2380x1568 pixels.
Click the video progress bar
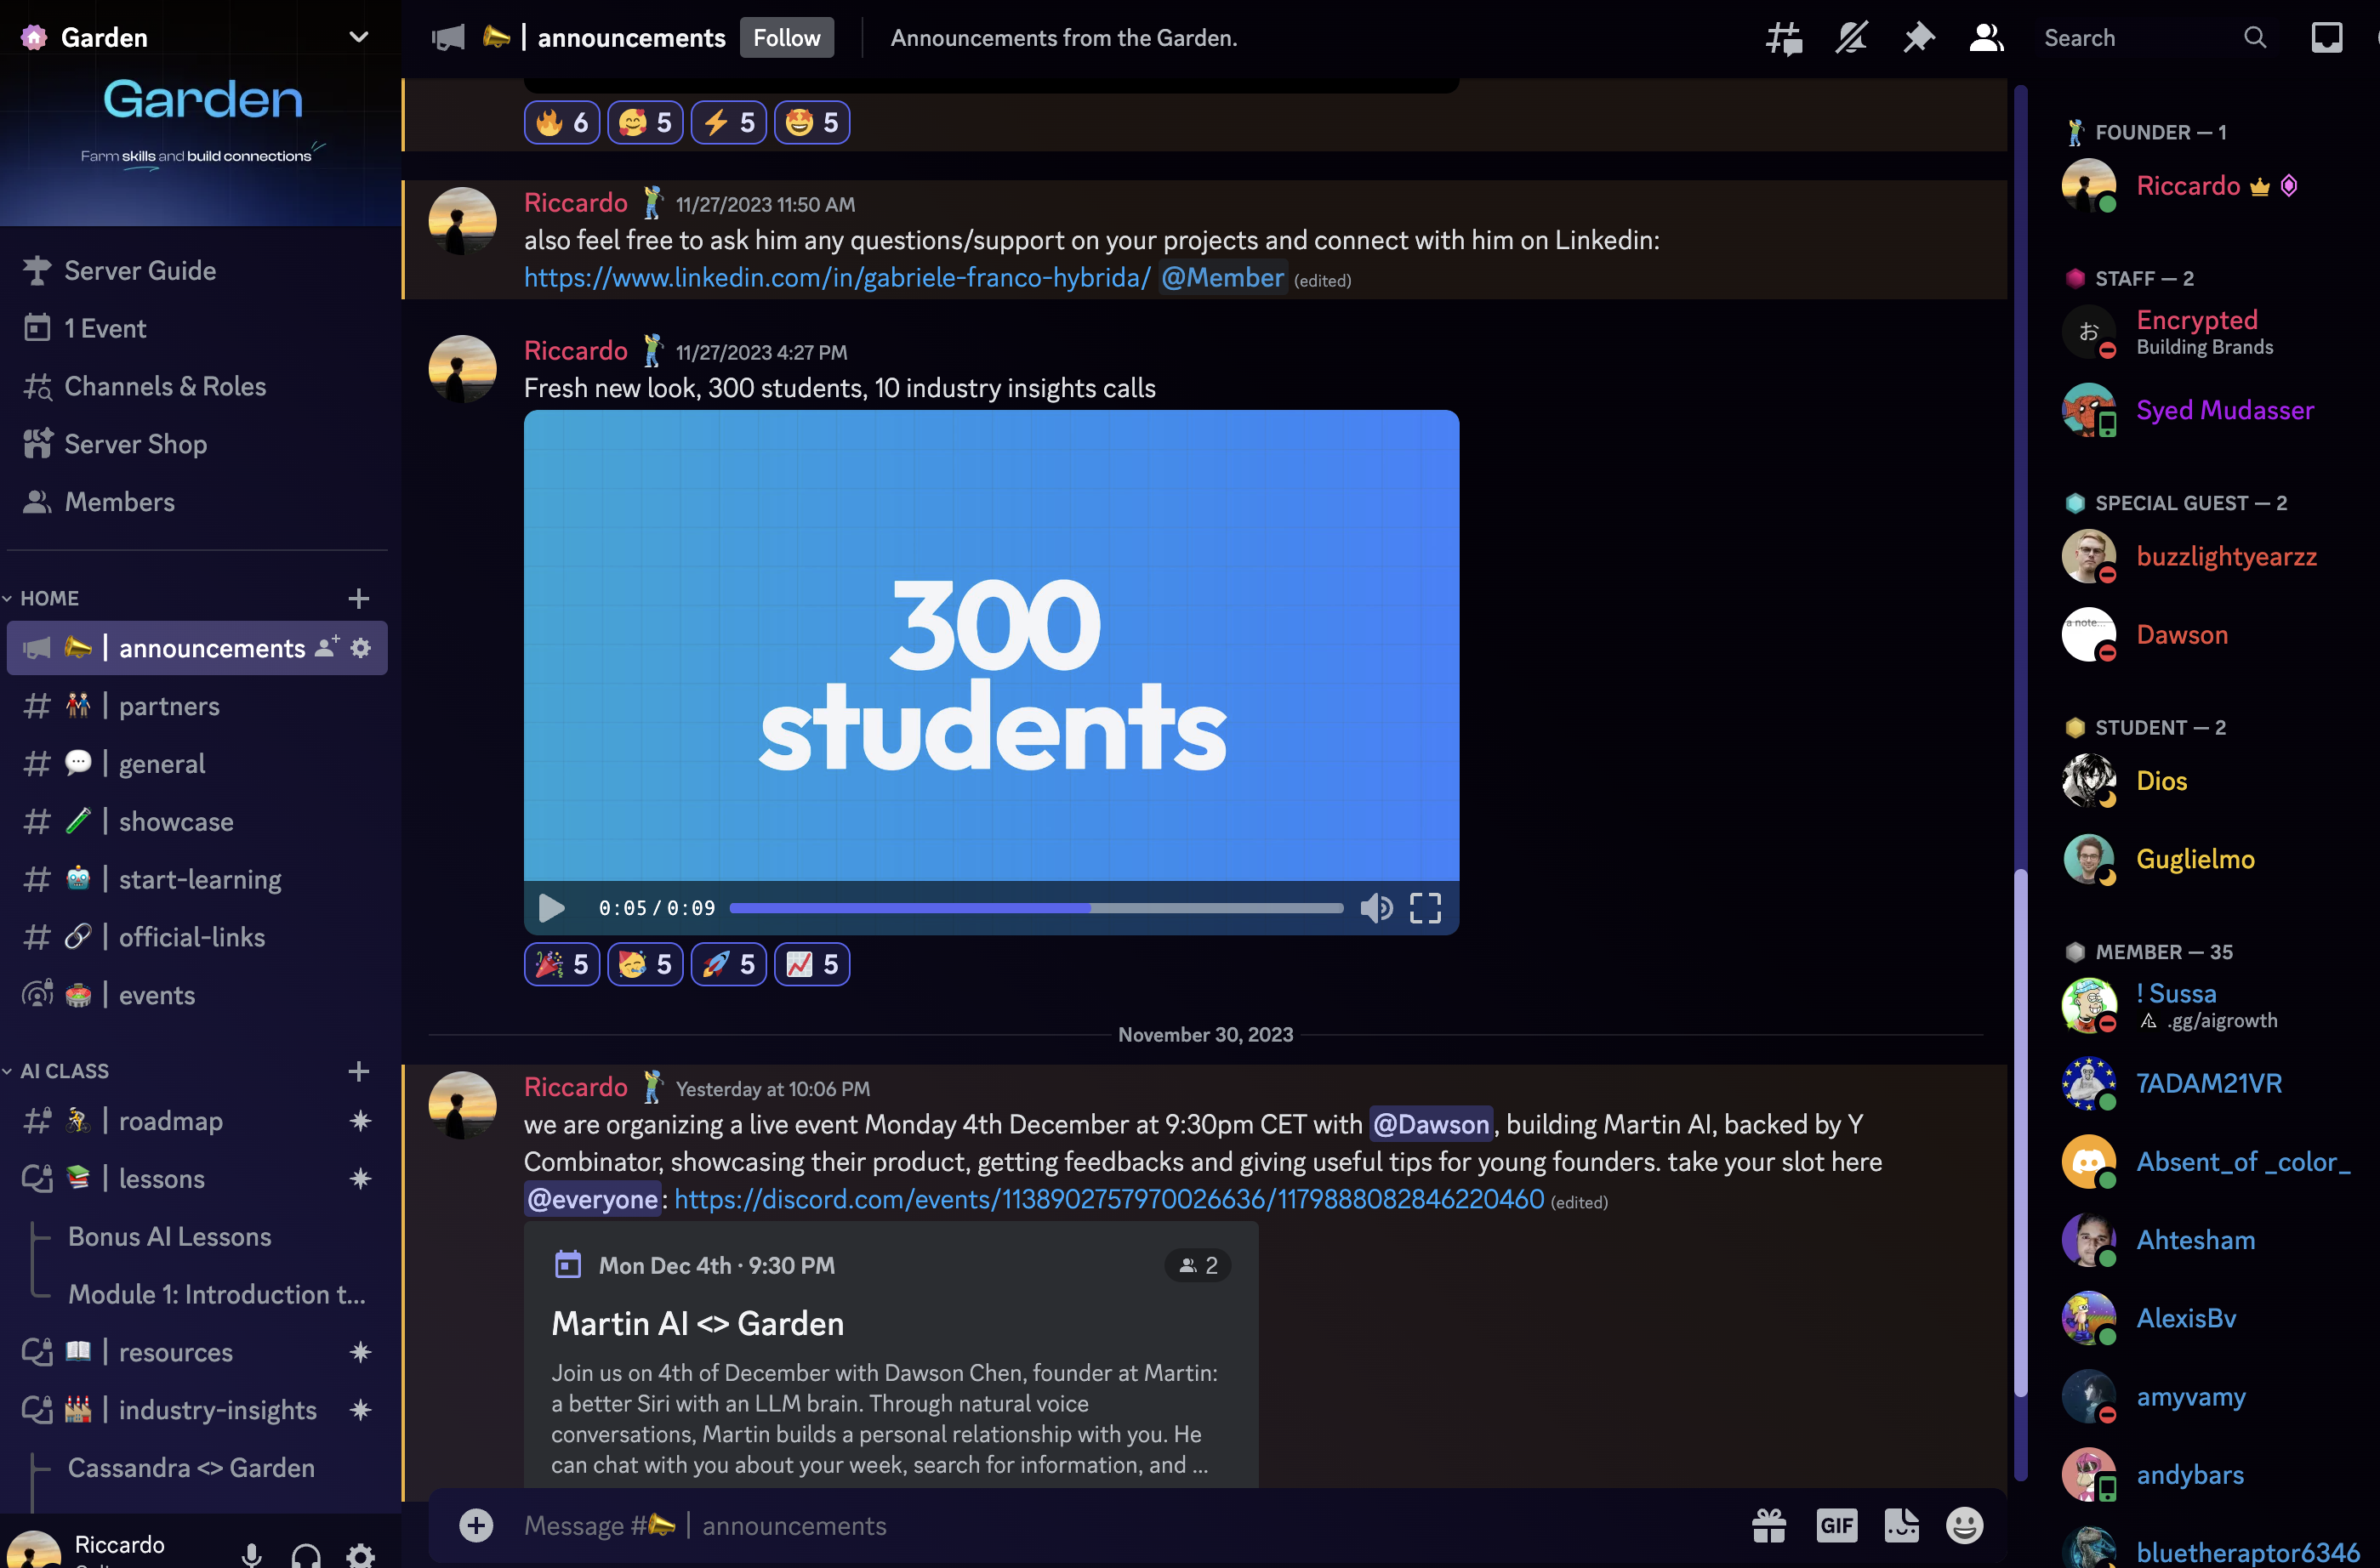tap(1035, 908)
